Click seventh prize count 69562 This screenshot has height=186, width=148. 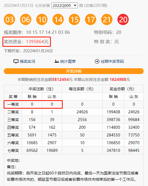coord(32,151)
